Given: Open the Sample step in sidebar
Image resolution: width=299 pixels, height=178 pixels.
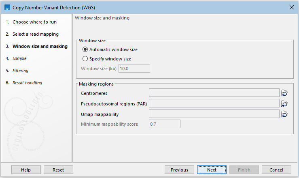Looking at the screenshot, I should click(19, 58).
